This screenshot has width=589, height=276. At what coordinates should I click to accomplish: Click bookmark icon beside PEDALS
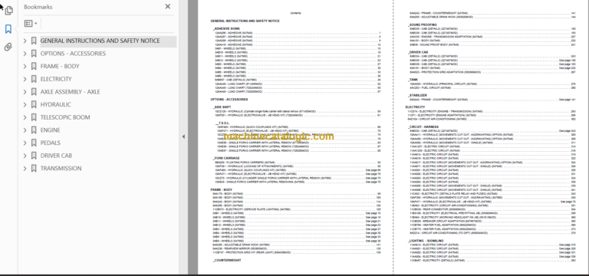pyautogui.click(x=34, y=143)
